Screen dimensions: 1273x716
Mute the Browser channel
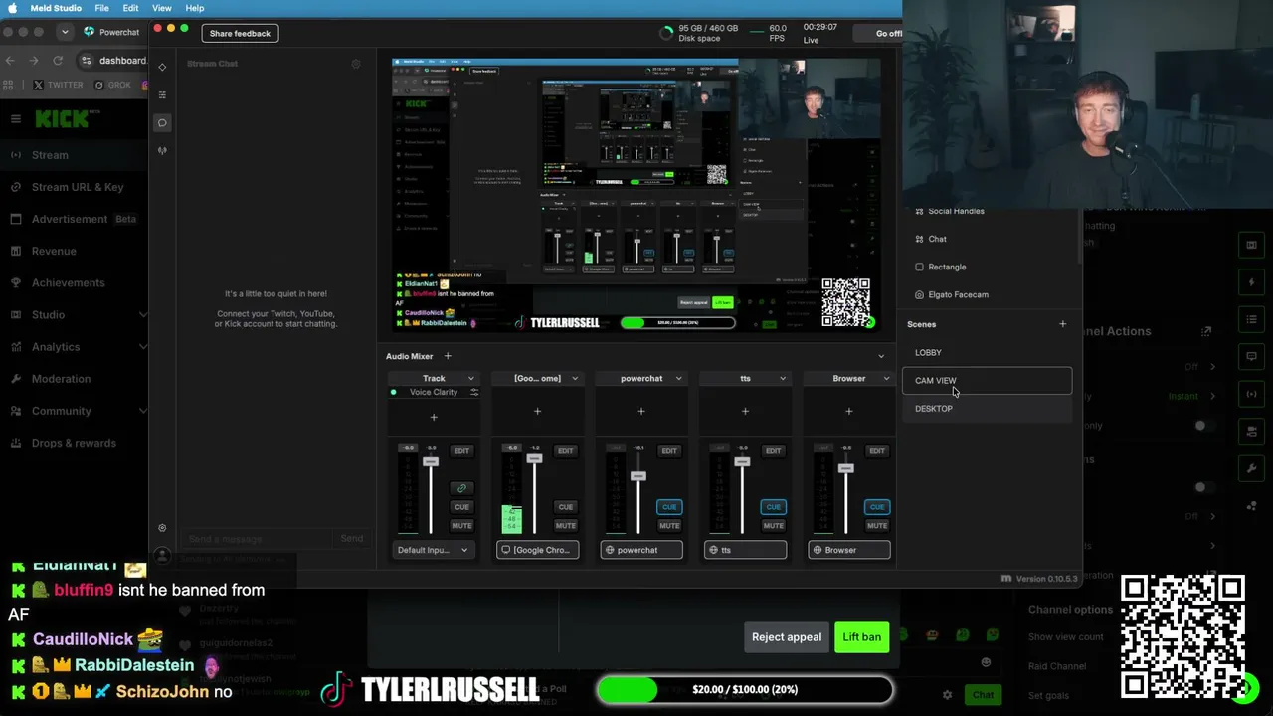[x=876, y=526]
